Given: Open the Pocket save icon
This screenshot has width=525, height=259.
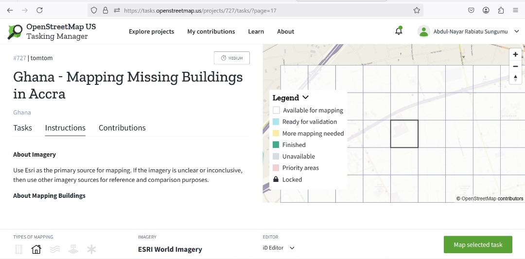Looking at the screenshot, I should coord(471,10).
